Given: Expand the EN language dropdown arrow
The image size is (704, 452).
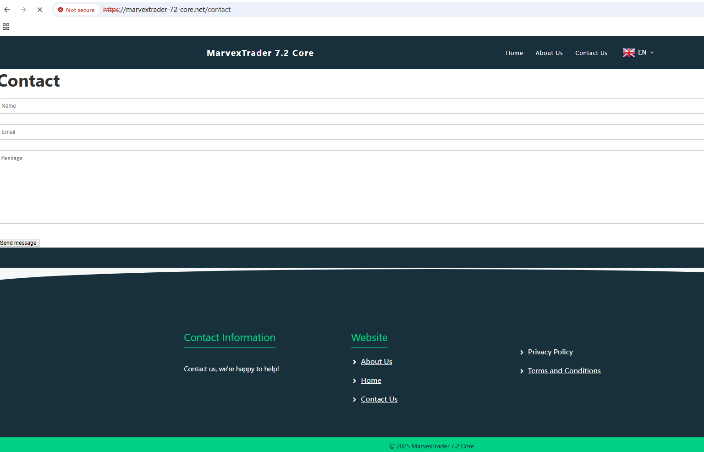Looking at the screenshot, I should 652,53.
